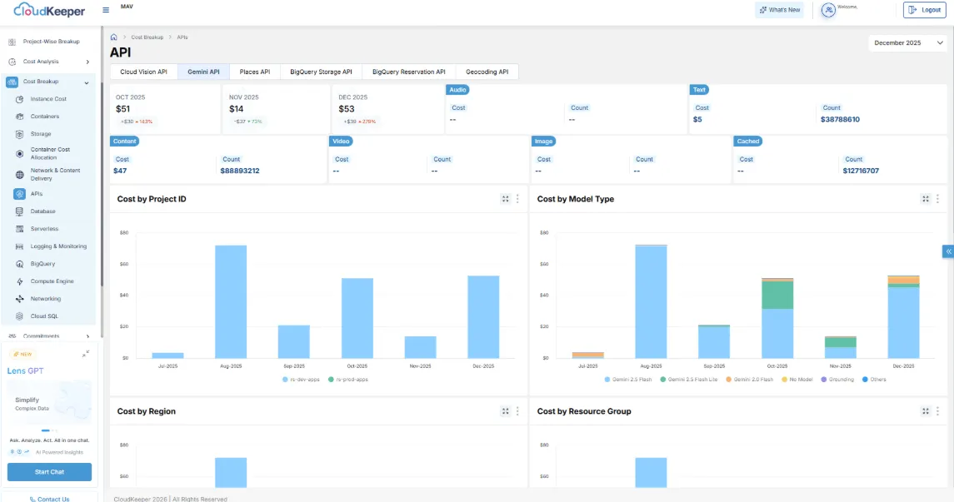Click the Networking sidebar icon
Viewport: 954px width, 502px height.
(x=19, y=299)
